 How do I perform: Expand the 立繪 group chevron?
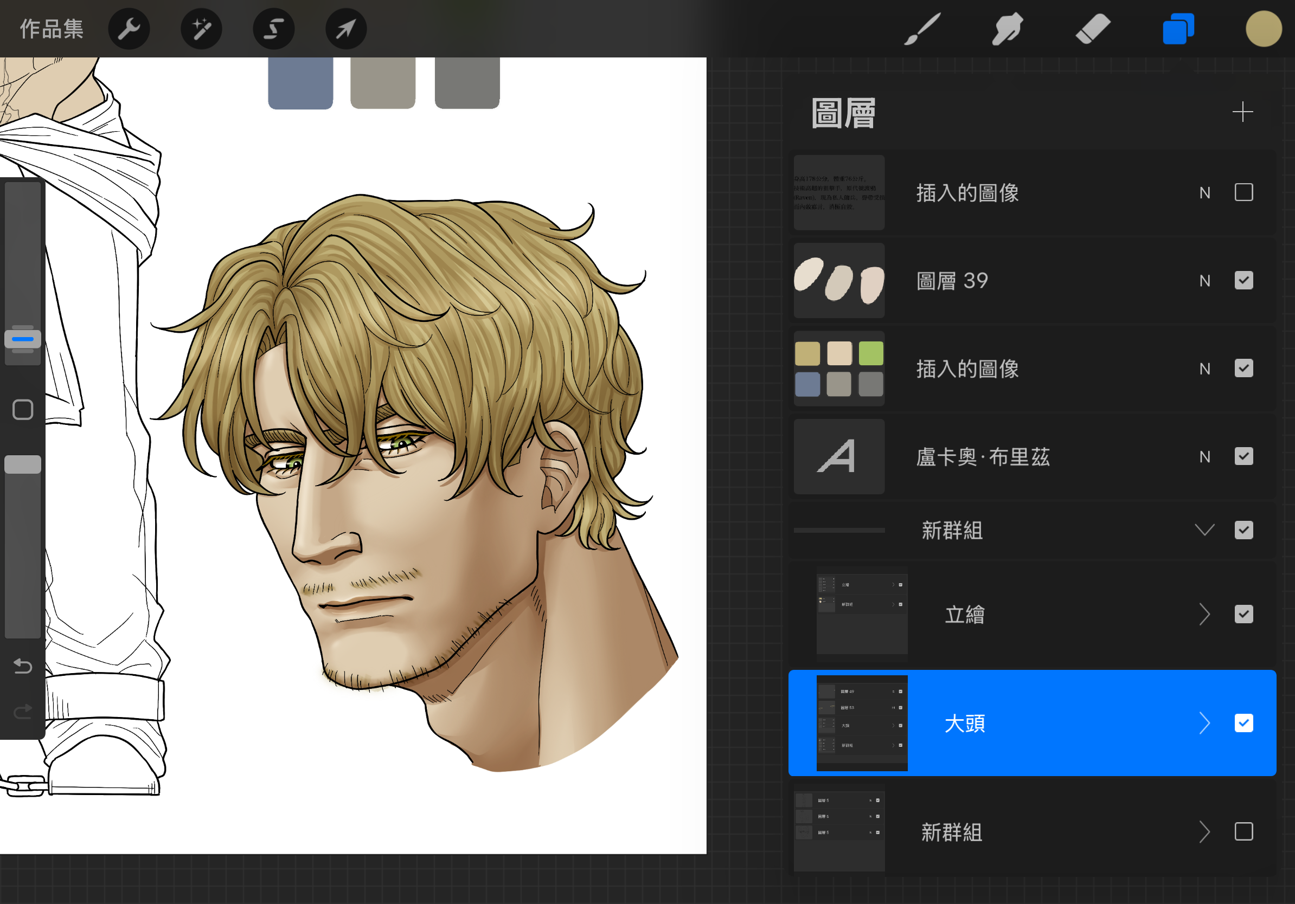1204,614
